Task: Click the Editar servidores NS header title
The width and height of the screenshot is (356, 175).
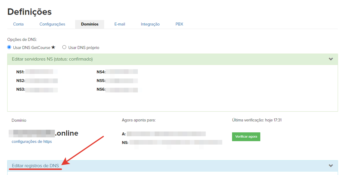Action: [52, 59]
